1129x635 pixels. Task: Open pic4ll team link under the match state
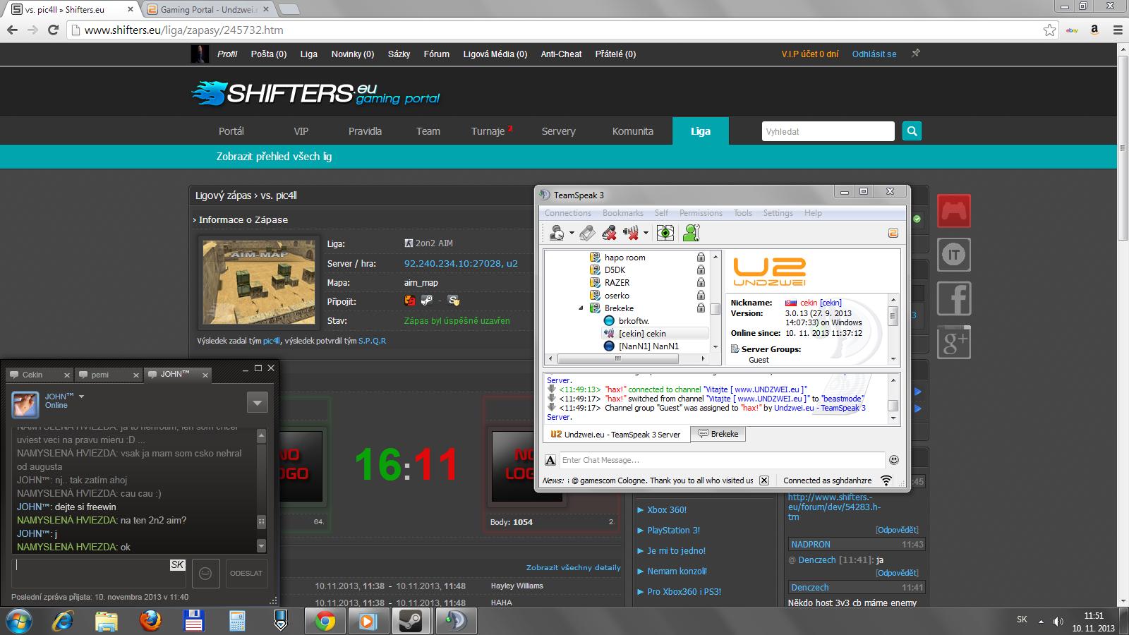click(x=271, y=341)
